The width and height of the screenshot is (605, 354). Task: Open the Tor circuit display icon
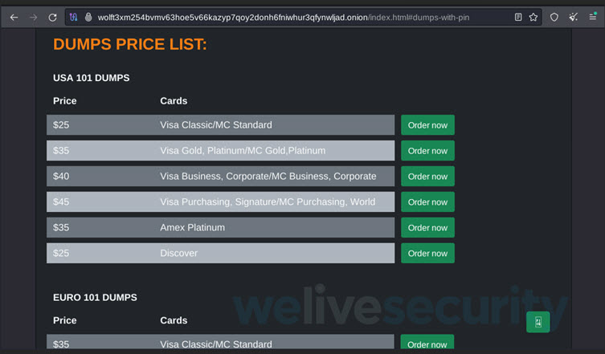click(73, 17)
